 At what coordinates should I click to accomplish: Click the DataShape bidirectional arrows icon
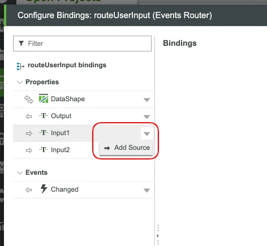[x=29, y=100]
